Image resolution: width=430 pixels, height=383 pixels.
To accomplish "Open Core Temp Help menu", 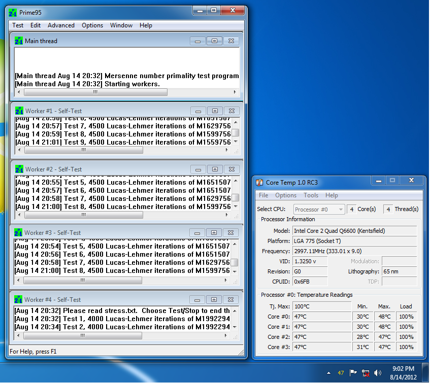I will [332, 195].
